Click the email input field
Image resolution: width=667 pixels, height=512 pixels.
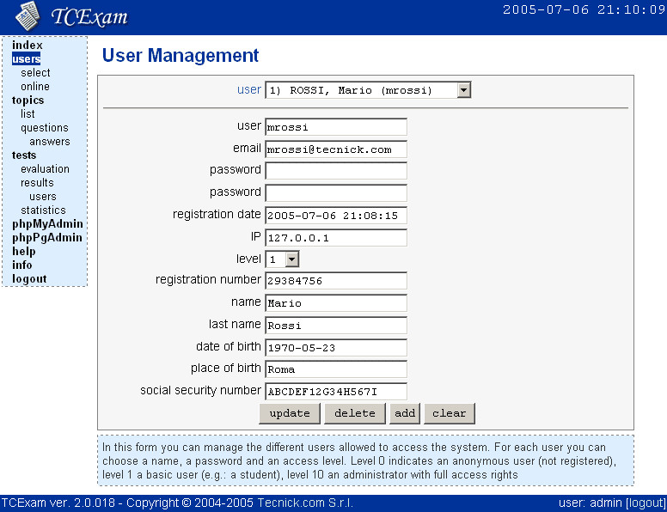coord(335,149)
